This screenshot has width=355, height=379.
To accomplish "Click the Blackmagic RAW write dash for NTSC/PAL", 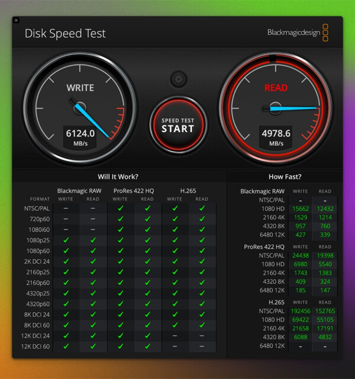I will point(66,208).
